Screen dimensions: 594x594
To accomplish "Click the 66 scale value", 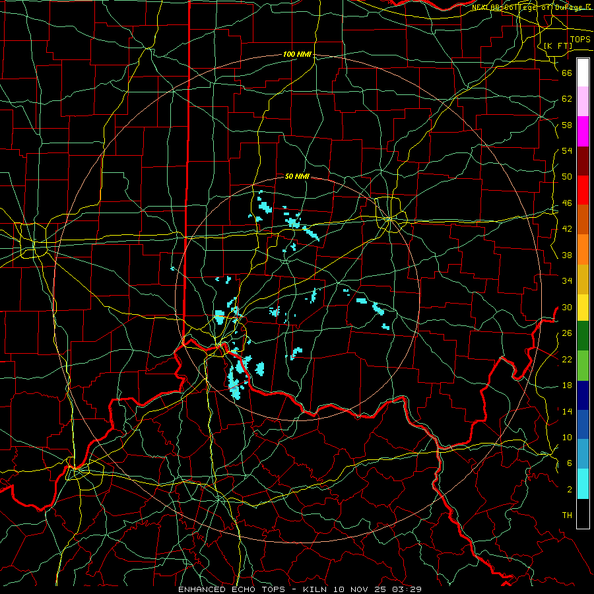I will tap(567, 73).
